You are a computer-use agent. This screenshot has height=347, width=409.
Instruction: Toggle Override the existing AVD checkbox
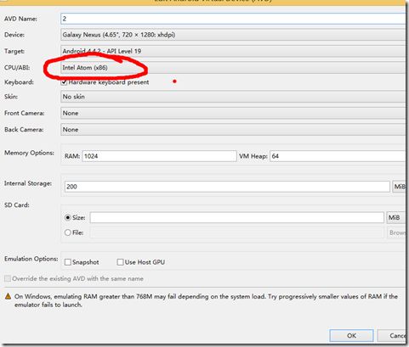point(8,278)
